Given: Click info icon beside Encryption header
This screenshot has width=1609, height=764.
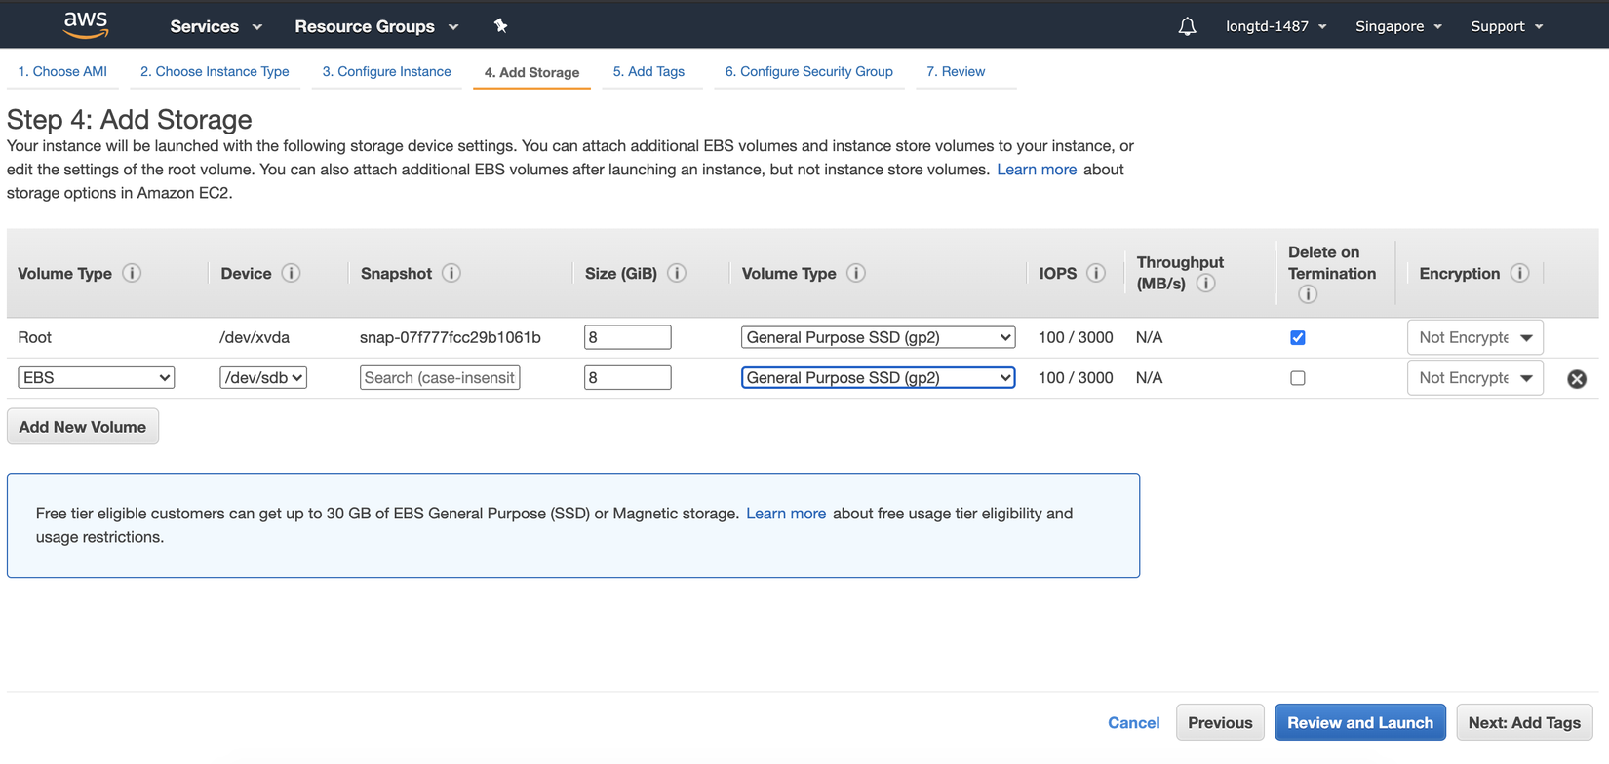Looking at the screenshot, I should click(1519, 273).
